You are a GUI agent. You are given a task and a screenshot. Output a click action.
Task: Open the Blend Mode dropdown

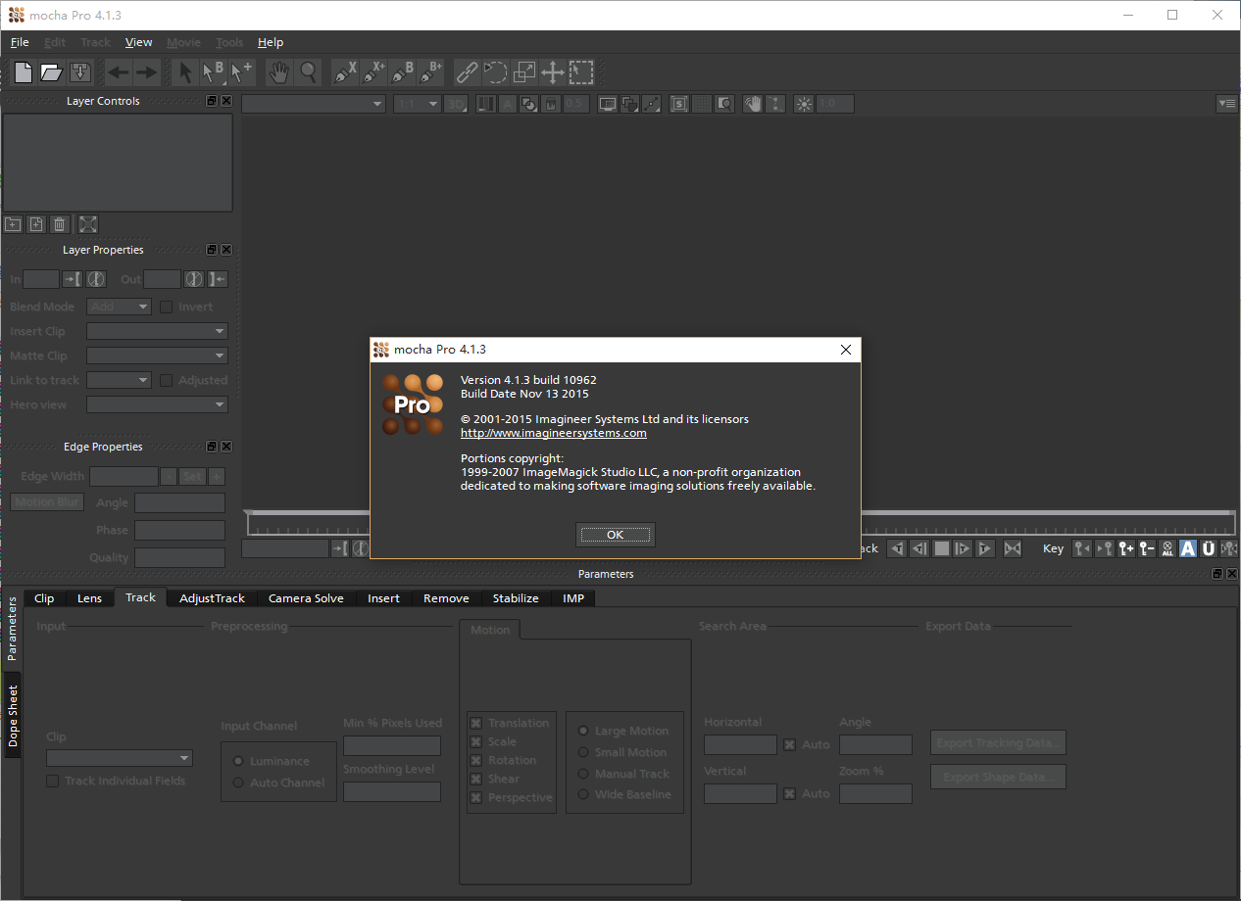pyautogui.click(x=120, y=307)
